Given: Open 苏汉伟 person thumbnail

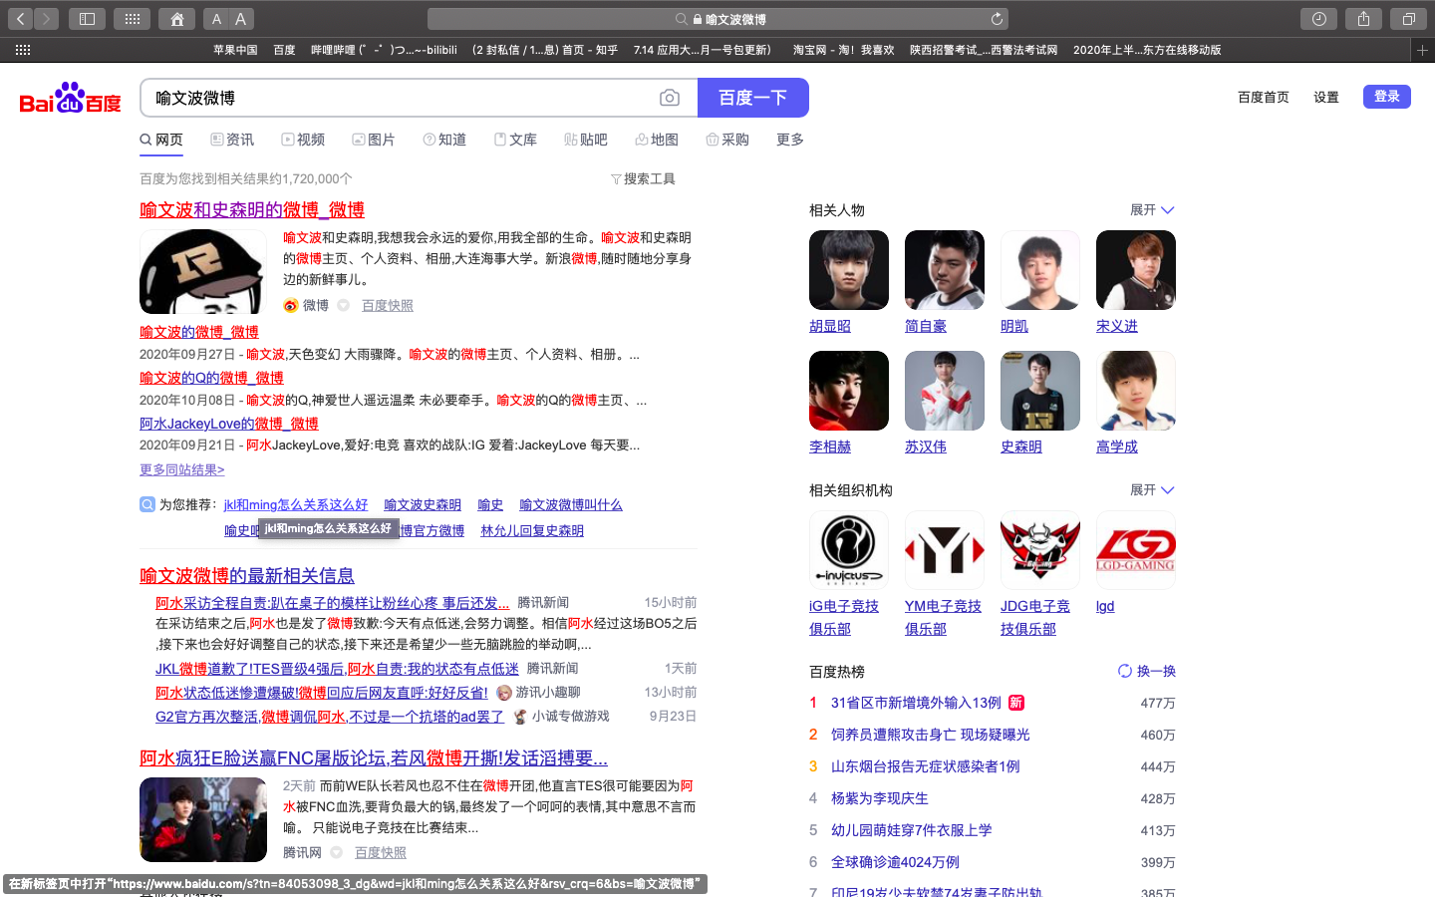Looking at the screenshot, I should 945,391.
